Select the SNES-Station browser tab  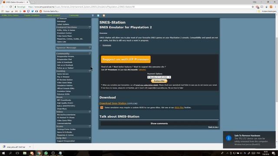click(16, 2)
